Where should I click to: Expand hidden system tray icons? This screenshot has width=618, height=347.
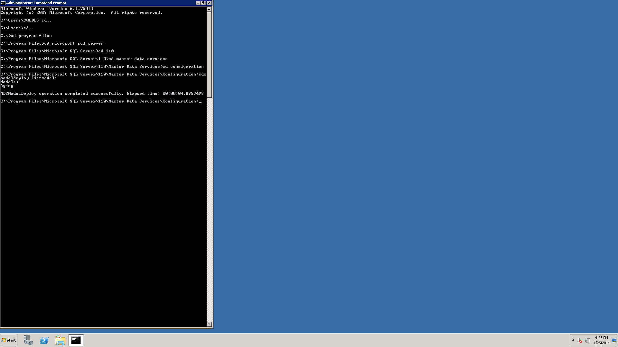click(573, 340)
